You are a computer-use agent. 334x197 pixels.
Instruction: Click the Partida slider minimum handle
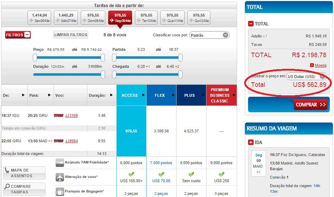pos(114,58)
